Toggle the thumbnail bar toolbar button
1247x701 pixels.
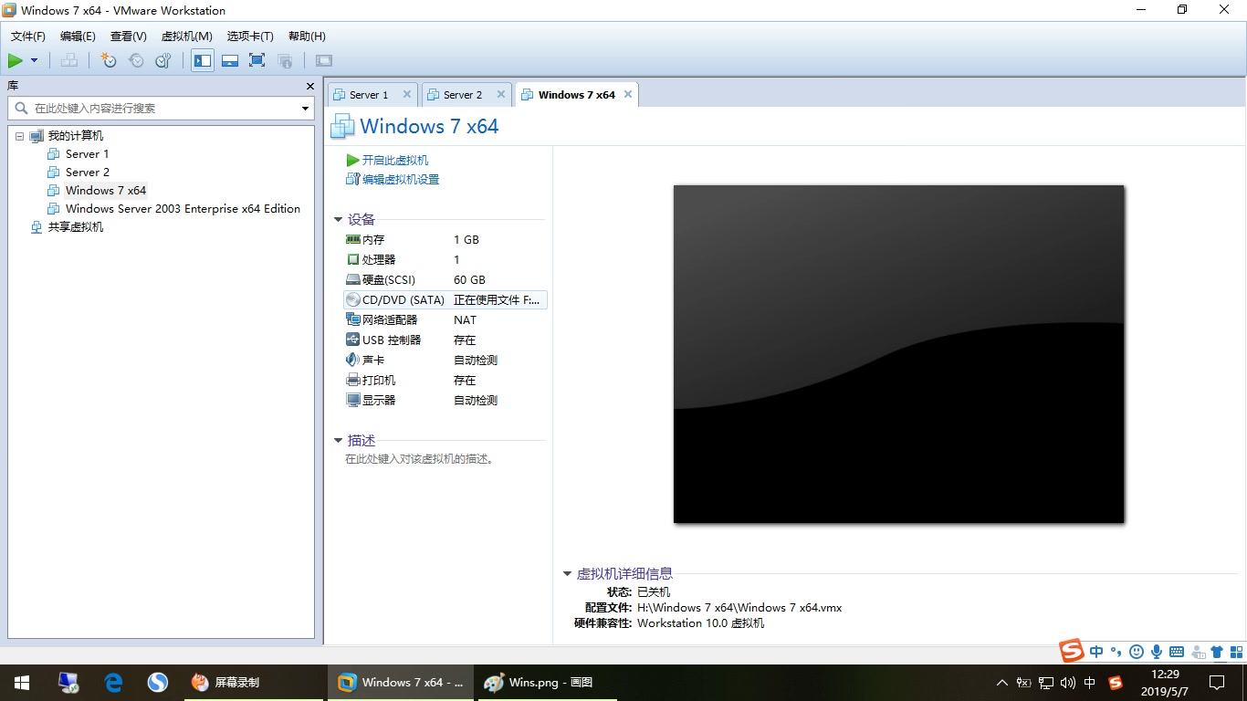pyautogui.click(x=230, y=60)
